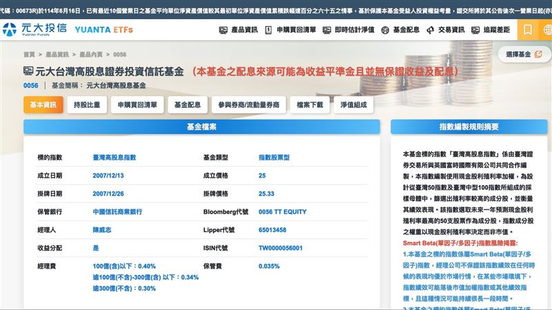Image resolution: width=552 pixels, height=310 pixels.
Task: Click the 選擇基金 button
Action: (524, 54)
